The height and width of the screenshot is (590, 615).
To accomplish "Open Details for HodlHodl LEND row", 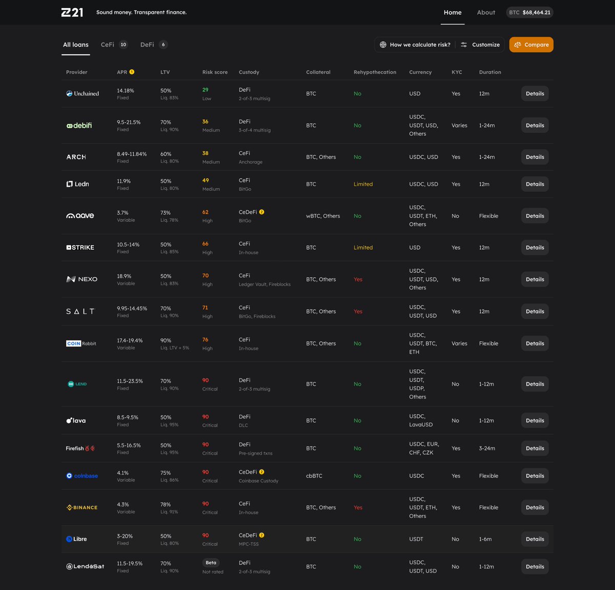I will [x=535, y=384].
